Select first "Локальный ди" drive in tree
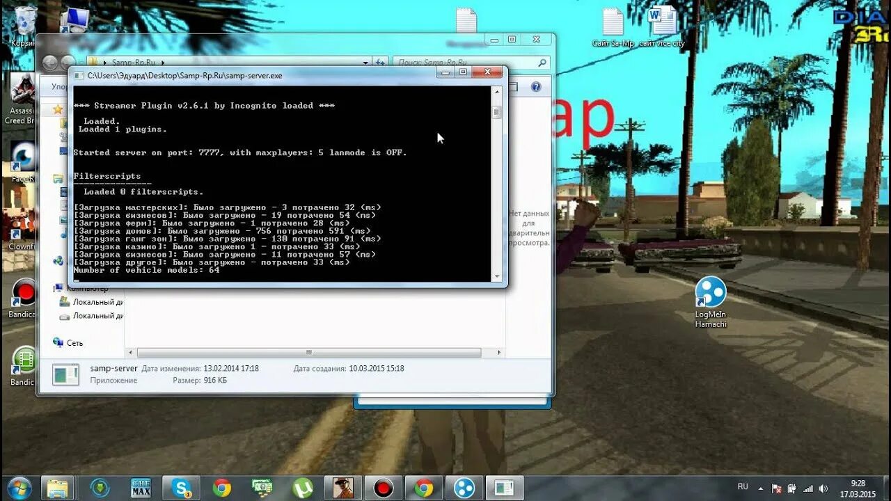891x501 pixels. coord(90,303)
